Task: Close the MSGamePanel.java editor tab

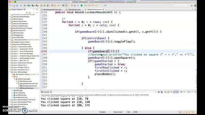Action: coord(103,10)
